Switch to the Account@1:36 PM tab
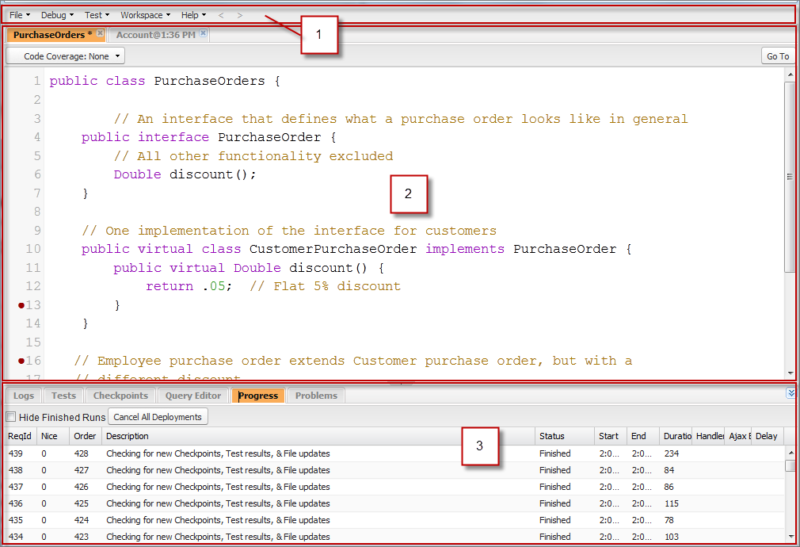The width and height of the screenshot is (800, 547). [x=155, y=35]
